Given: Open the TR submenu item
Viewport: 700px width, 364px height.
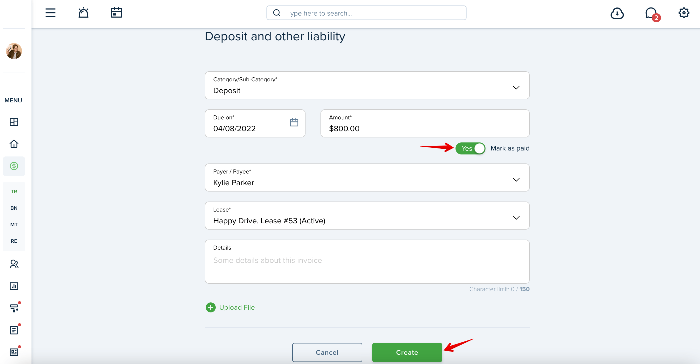Looking at the screenshot, I should (x=14, y=192).
